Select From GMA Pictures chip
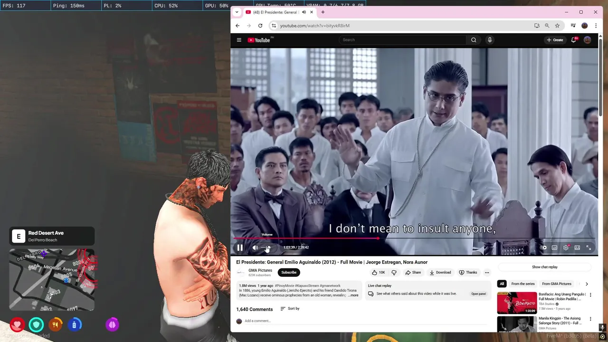 click(557, 284)
